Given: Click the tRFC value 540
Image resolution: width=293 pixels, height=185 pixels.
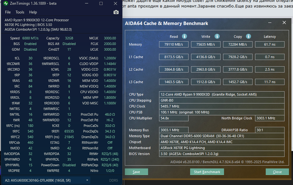Looking at the screenshot, I should coord(30,131).
